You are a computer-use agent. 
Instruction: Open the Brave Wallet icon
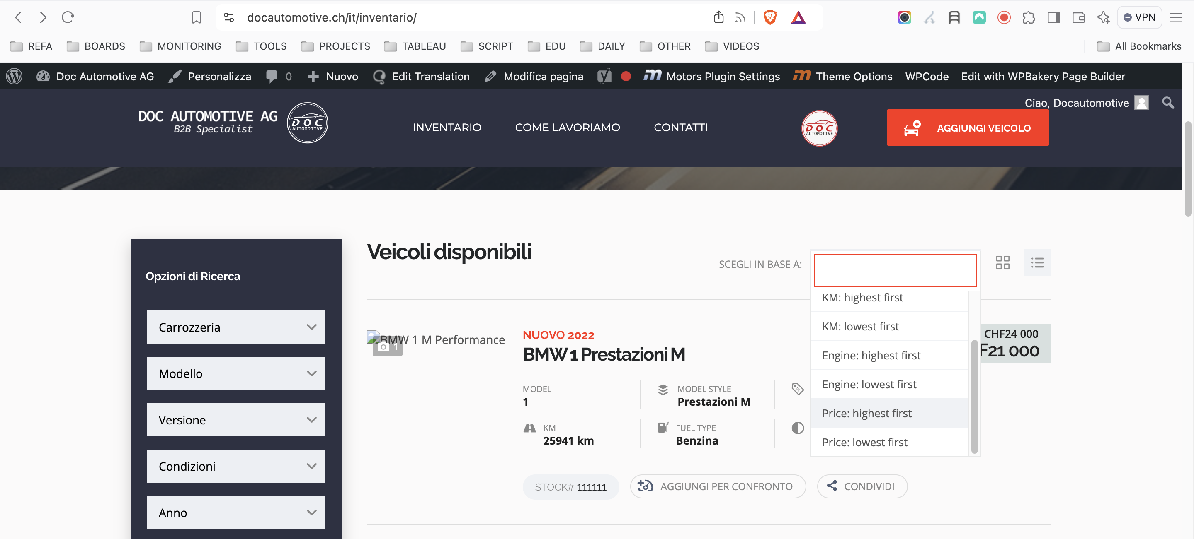point(1079,17)
